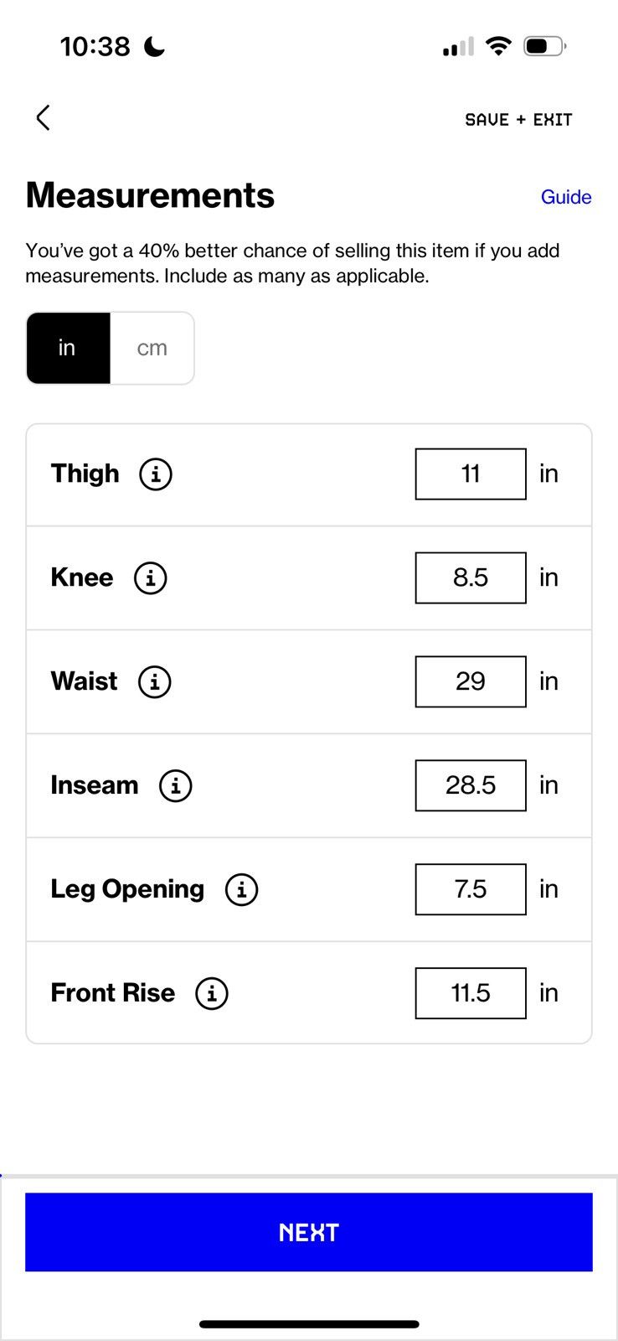Click Save + Exit
The height and width of the screenshot is (1341, 618).
(518, 120)
